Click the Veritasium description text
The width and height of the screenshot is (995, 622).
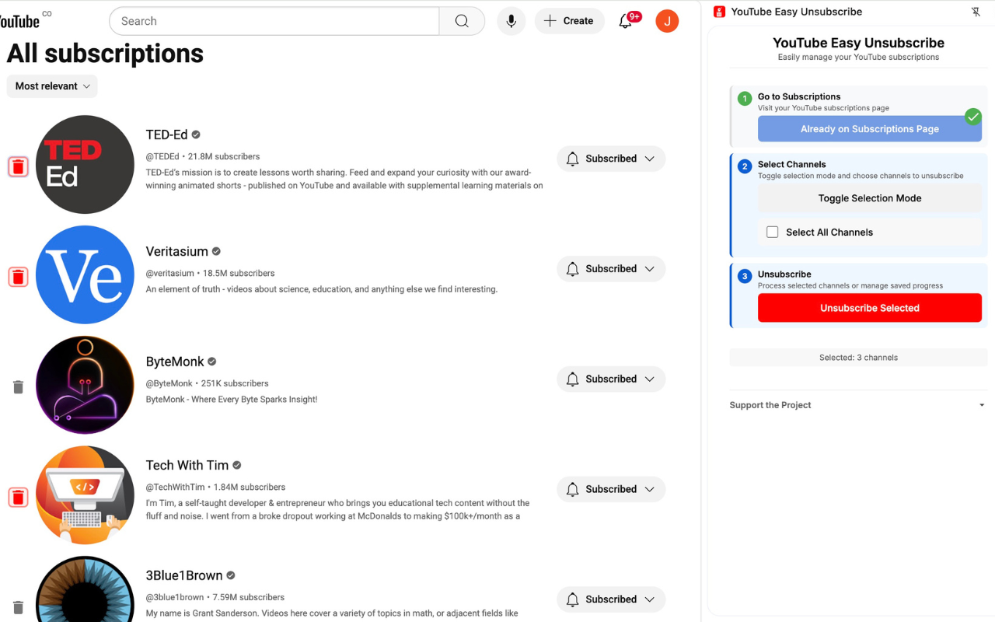(x=322, y=288)
